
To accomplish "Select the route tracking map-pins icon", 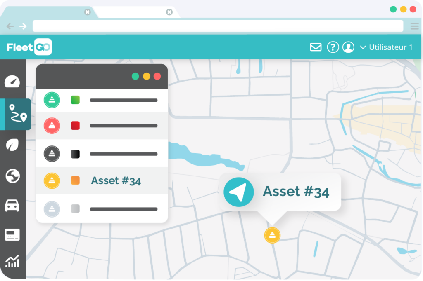I will pyautogui.click(x=18, y=113).
